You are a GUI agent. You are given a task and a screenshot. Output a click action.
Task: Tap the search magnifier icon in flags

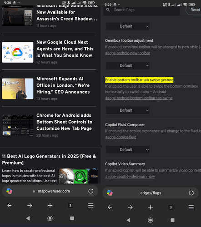(108, 10)
